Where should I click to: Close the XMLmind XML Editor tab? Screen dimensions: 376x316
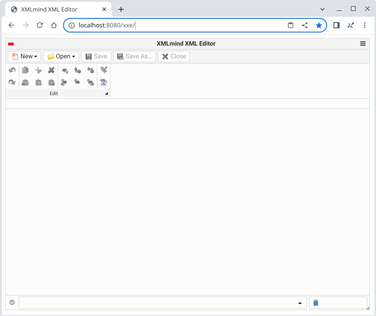[104, 9]
